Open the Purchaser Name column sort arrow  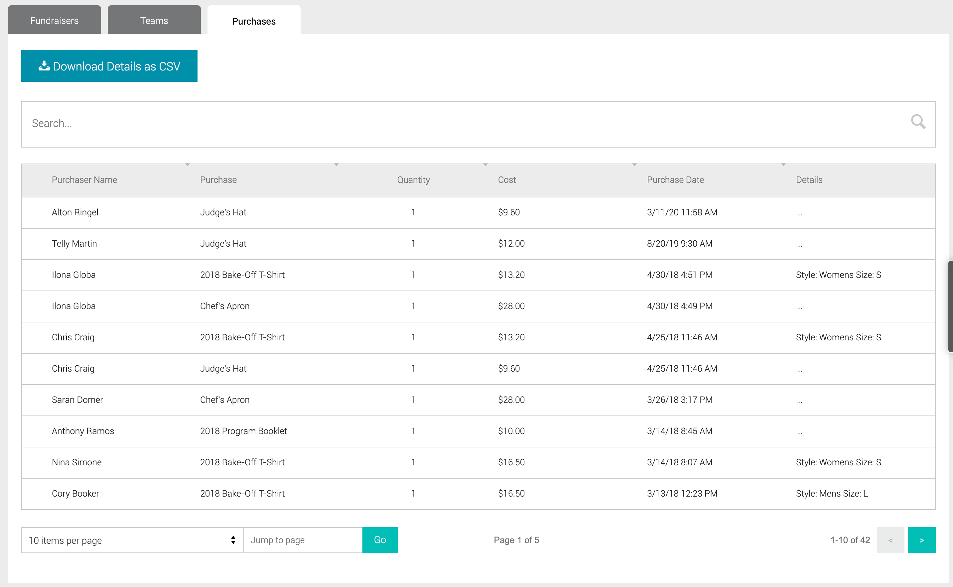[187, 165]
